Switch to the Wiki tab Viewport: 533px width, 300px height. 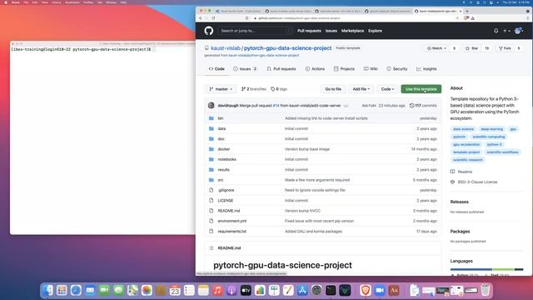coord(371,68)
